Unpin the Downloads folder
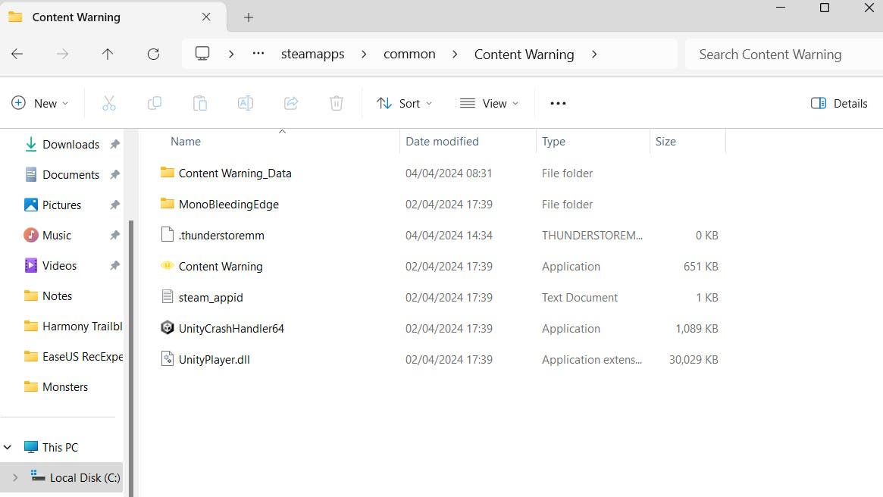The width and height of the screenshot is (883, 497). click(115, 144)
